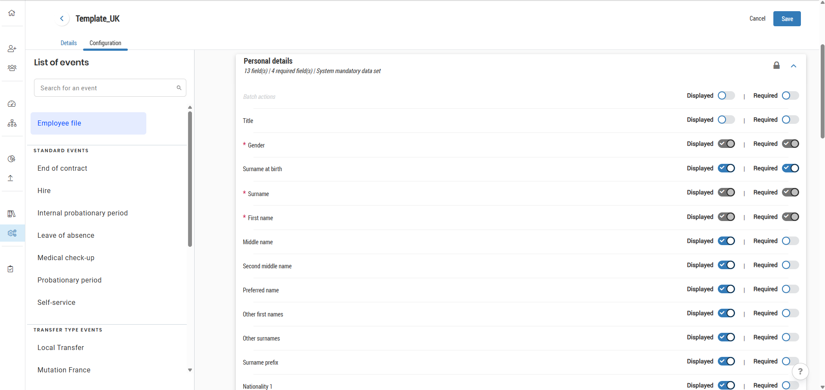The image size is (825, 390).
Task: Collapse the Personal details section
Action: pos(793,66)
